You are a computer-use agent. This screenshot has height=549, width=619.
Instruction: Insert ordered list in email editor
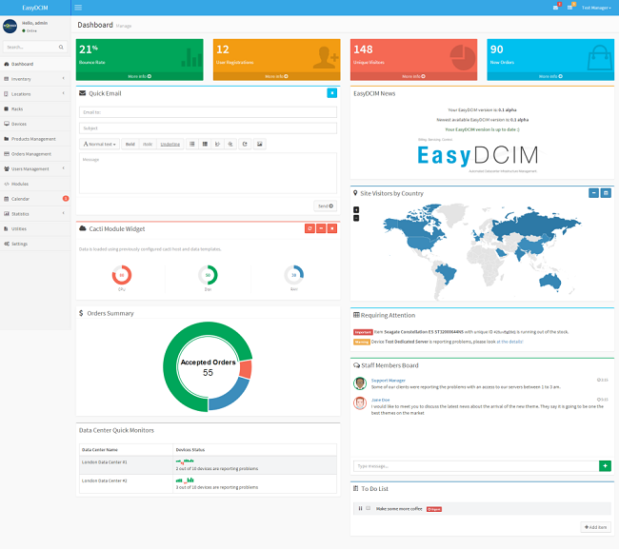pos(205,145)
